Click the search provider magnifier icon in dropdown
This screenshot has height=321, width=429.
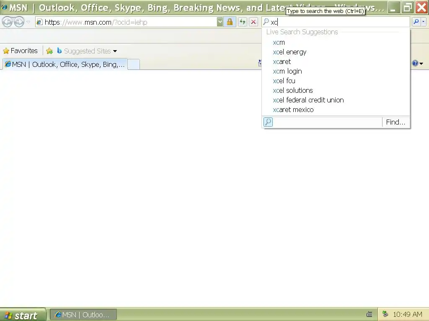[268, 122]
